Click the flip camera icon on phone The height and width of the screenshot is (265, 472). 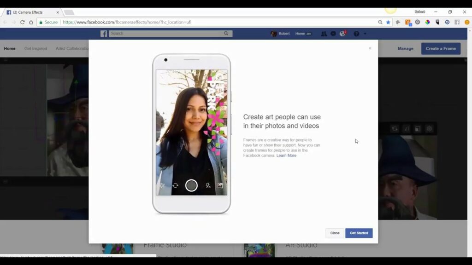click(x=176, y=186)
